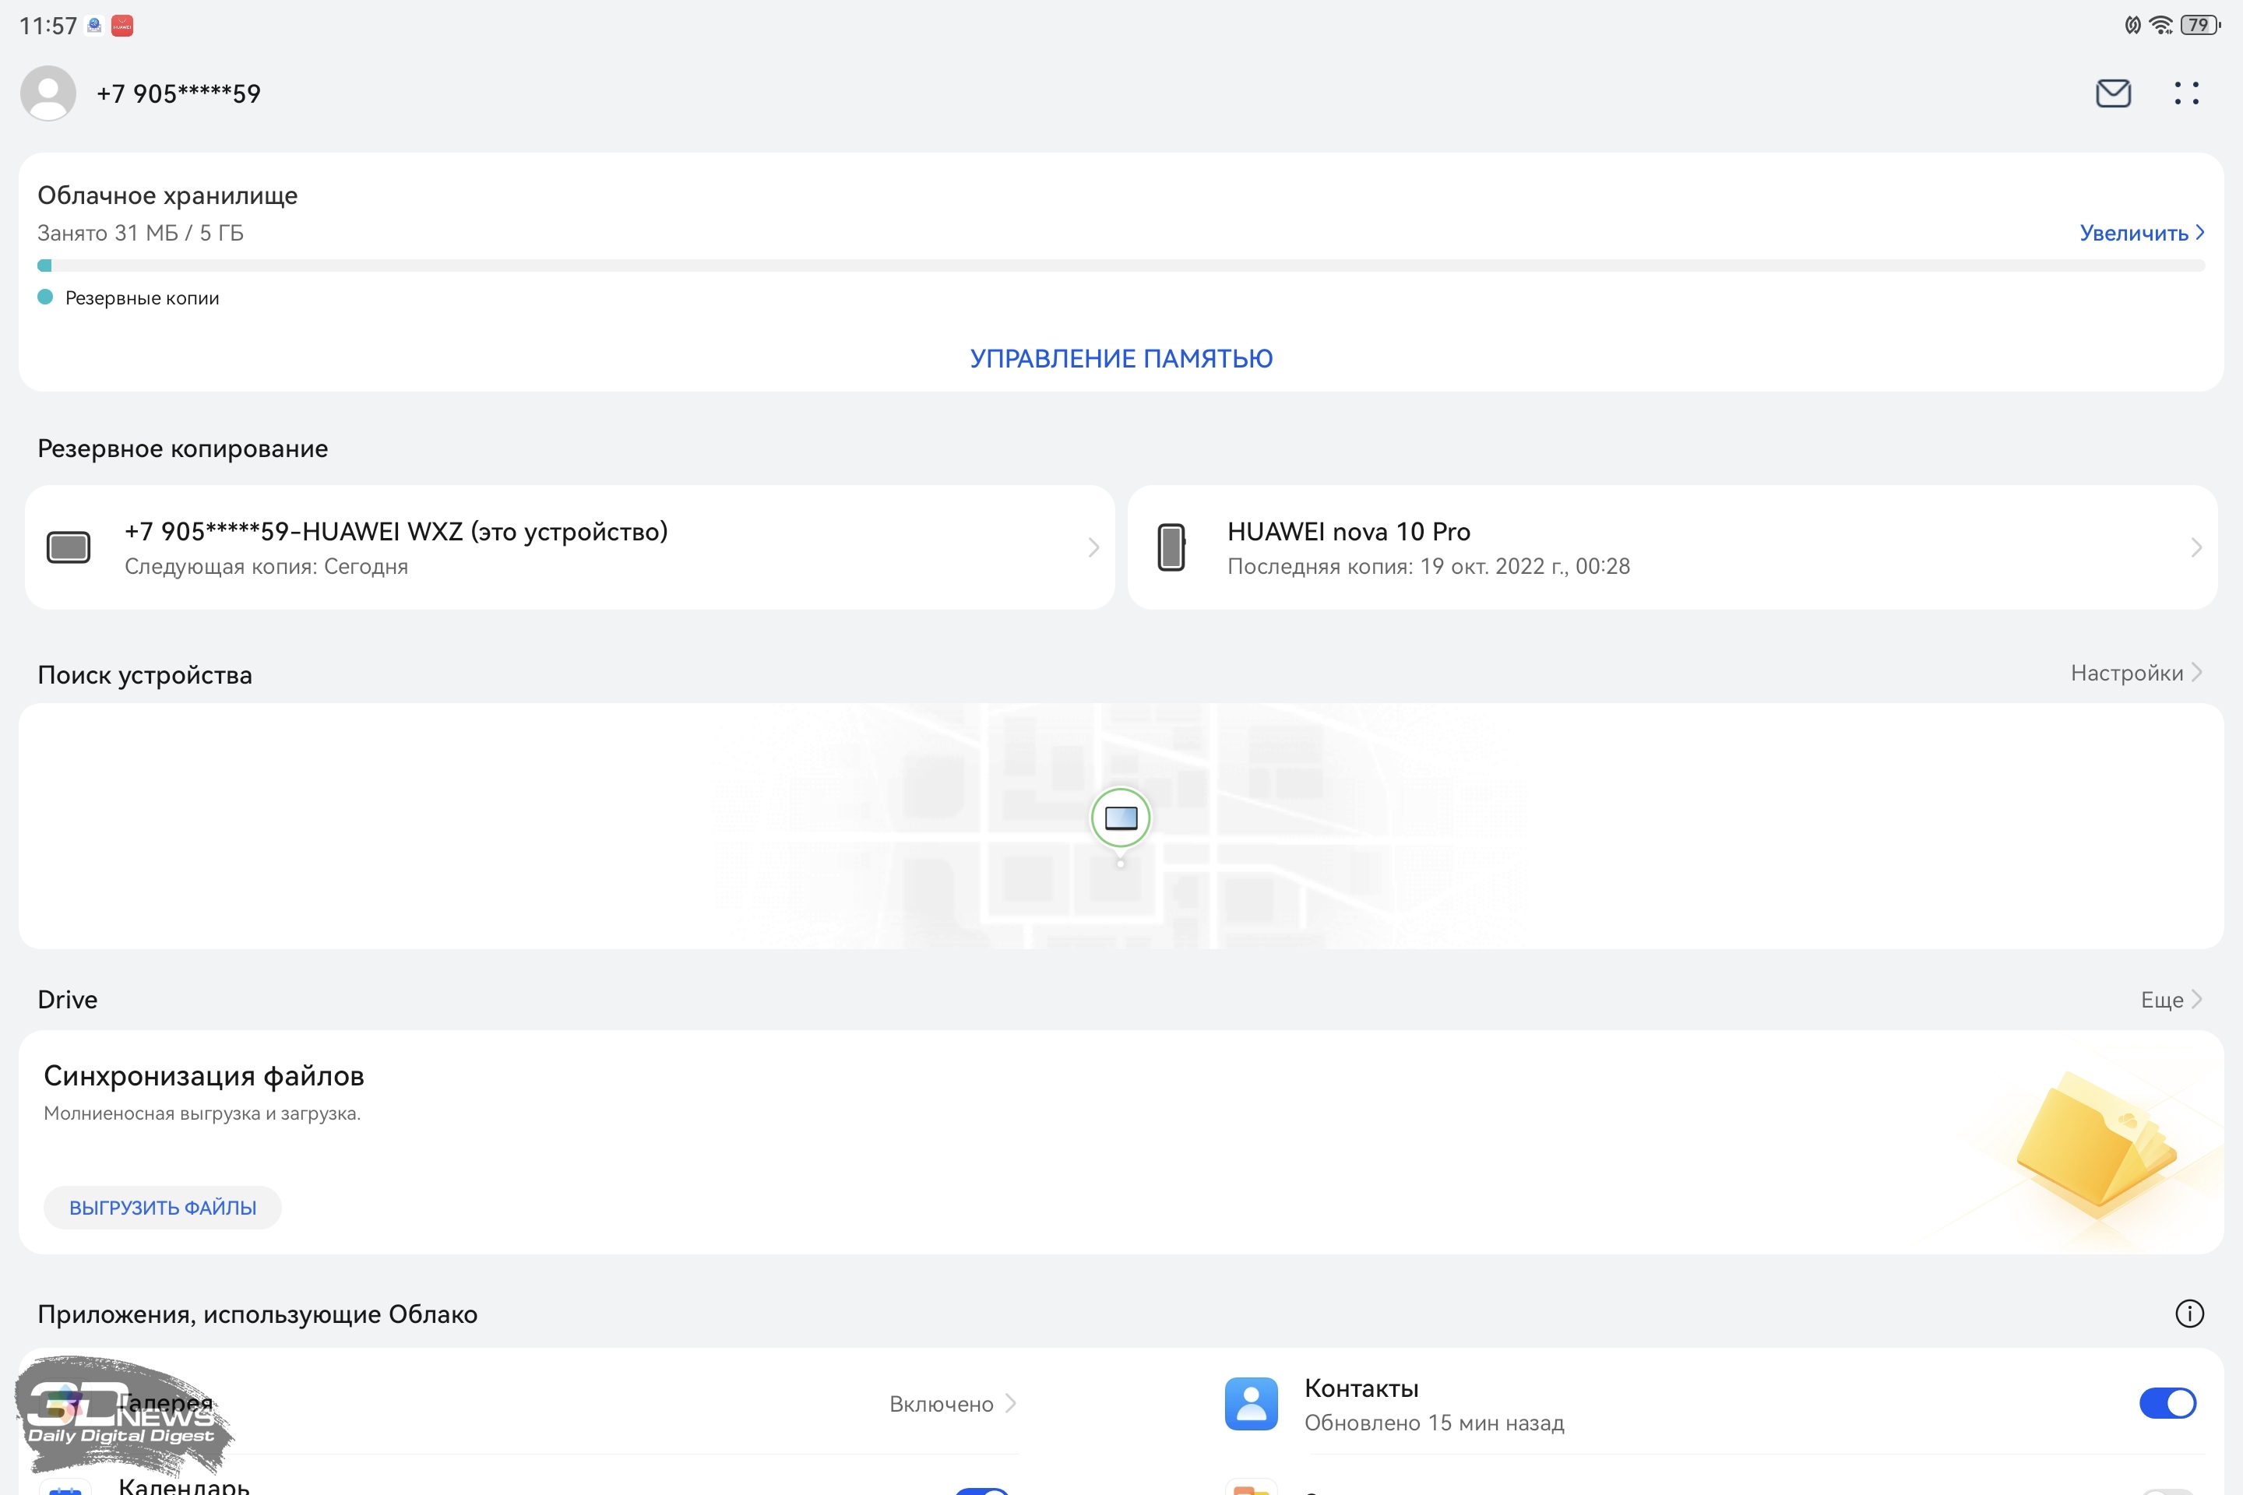The height and width of the screenshot is (1495, 2243).
Task: Open info icon for apps using Cloud
Action: 2189,1314
